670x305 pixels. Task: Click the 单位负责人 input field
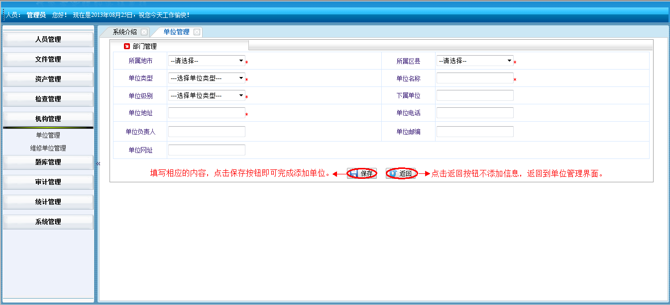[x=207, y=132]
